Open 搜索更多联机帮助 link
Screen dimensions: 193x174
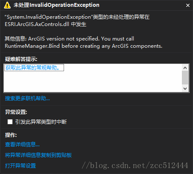coord(27,98)
